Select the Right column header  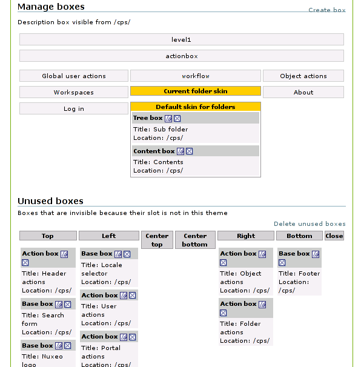coord(246,236)
